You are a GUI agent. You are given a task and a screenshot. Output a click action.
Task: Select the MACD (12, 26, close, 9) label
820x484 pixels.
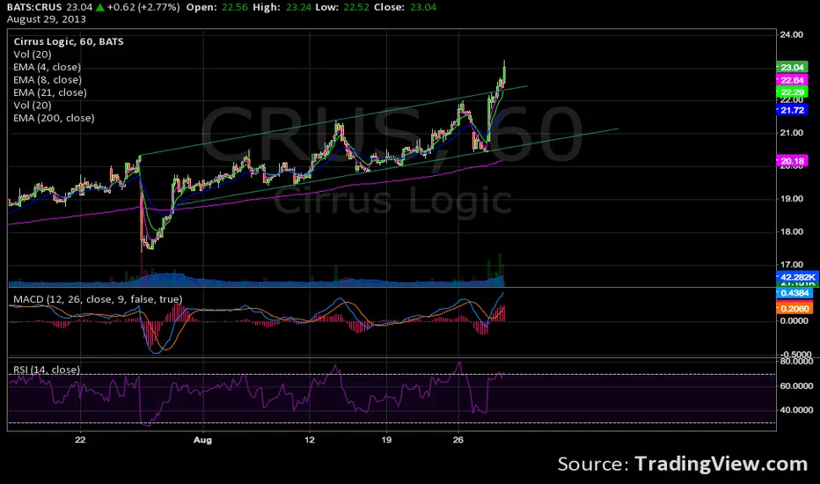[x=98, y=299]
